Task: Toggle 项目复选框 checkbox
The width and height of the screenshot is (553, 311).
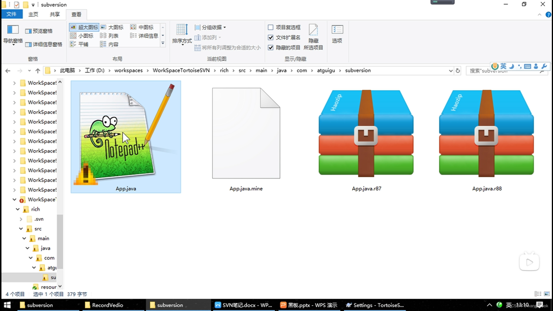Action: [x=271, y=27]
